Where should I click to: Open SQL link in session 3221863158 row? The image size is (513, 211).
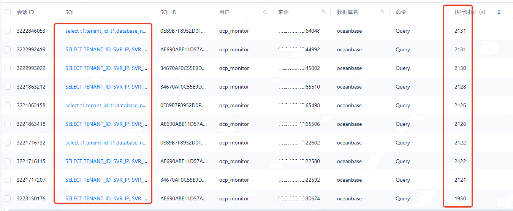click(x=106, y=105)
